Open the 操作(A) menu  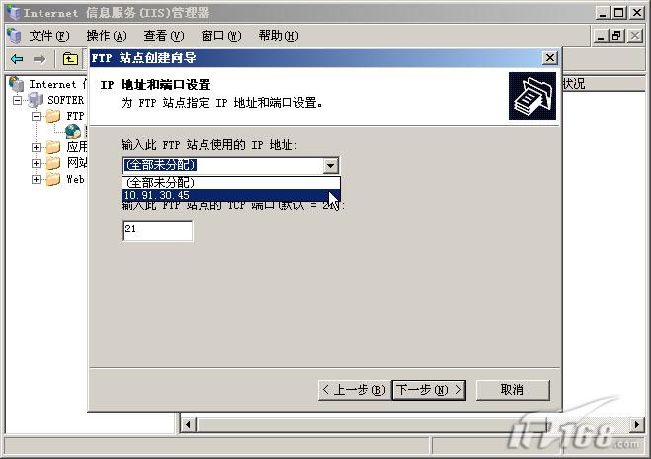[107, 36]
